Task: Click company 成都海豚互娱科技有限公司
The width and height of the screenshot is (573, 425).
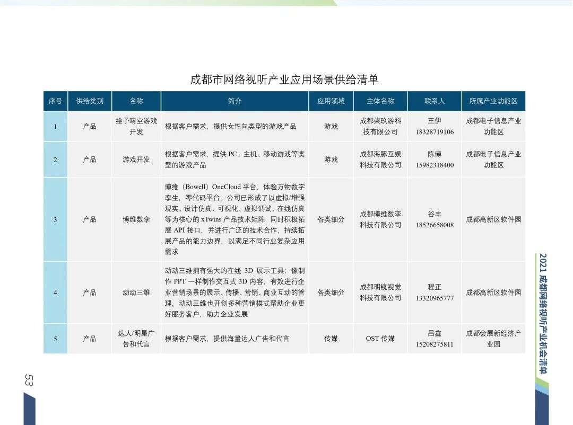Action: (380, 160)
